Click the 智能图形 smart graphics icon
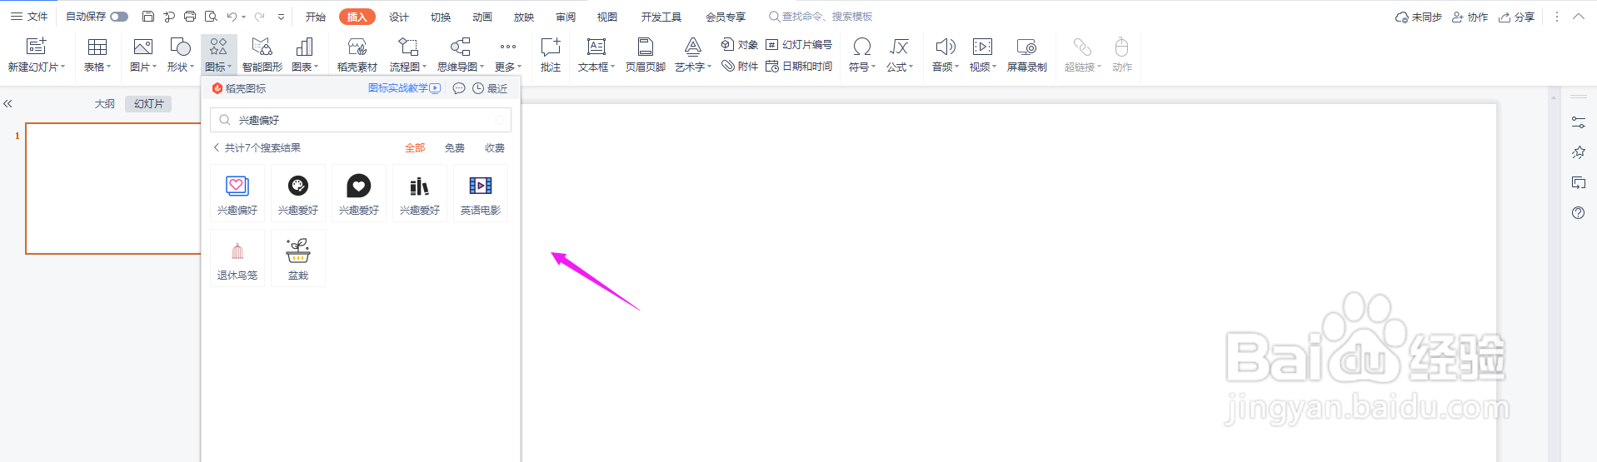Image resolution: width=1597 pixels, height=462 pixels. pyautogui.click(x=262, y=55)
